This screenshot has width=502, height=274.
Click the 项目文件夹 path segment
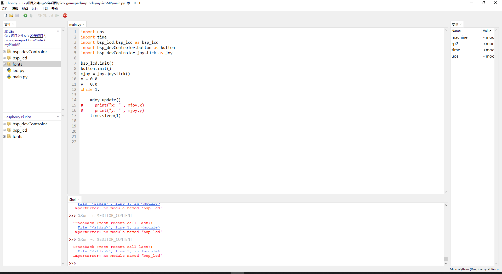click(x=19, y=36)
